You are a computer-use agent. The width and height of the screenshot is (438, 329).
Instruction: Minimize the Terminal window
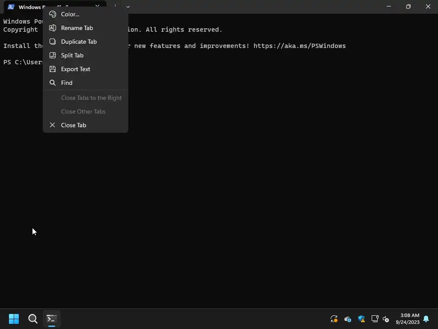coord(388,6)
